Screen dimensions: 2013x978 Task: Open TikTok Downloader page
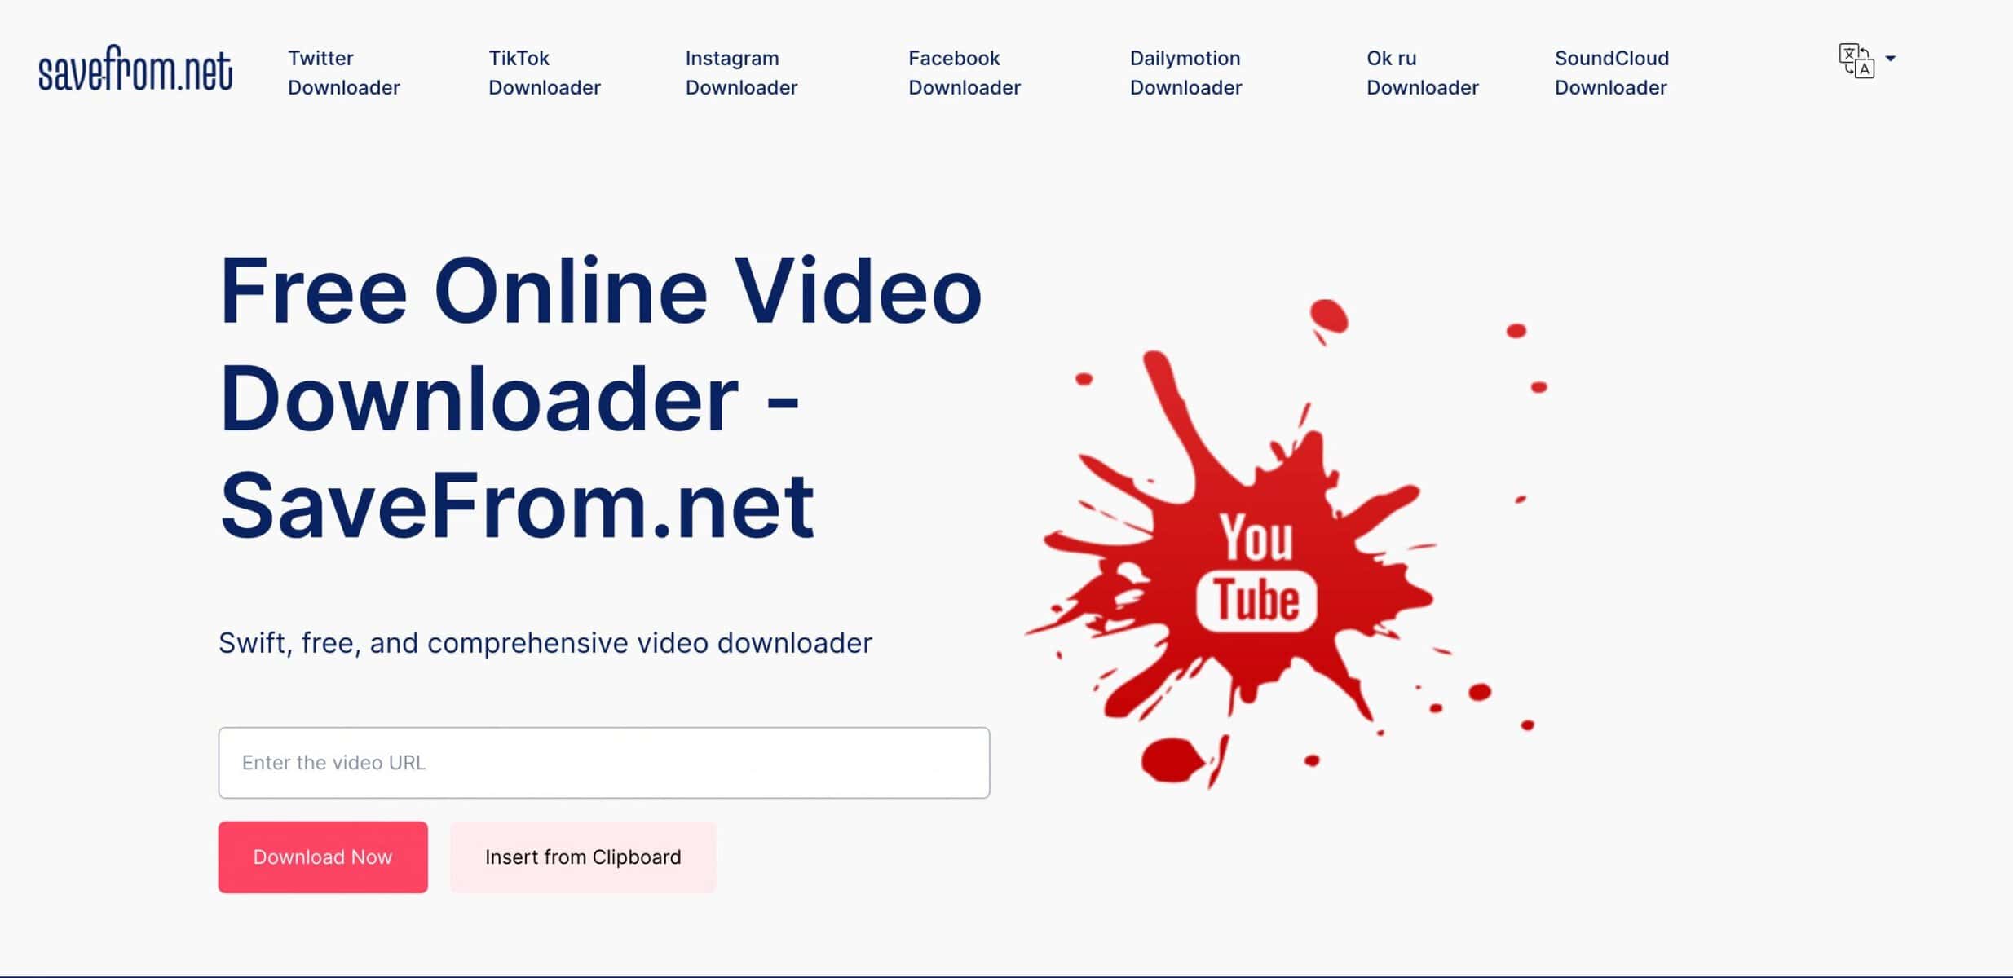click(544, 73)
